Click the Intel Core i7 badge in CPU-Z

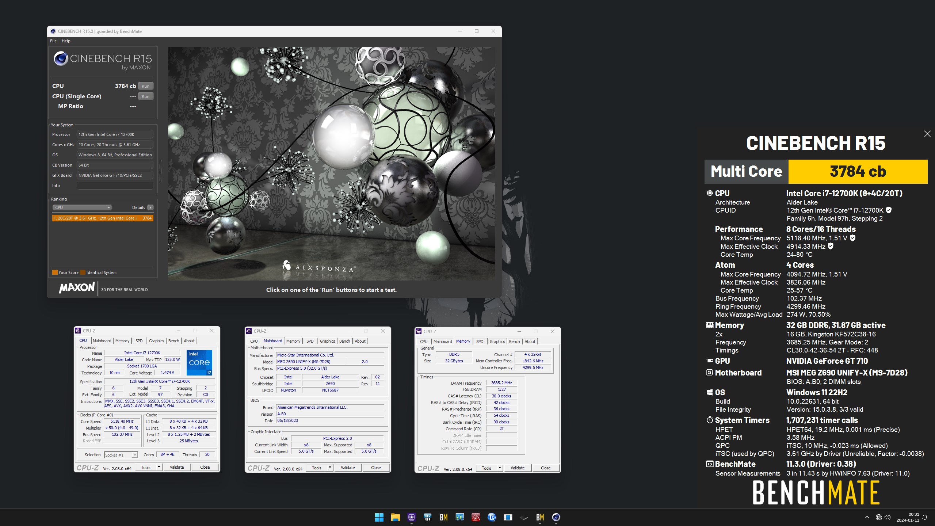point(199,363)
